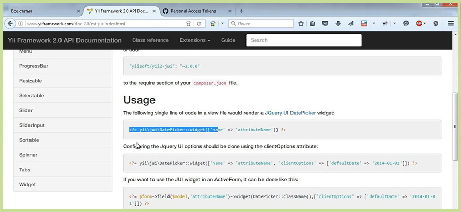The image size is (461, 212).
Task: Click the "yiisoft/yii2-jui": "~2.0.0" code line
Action: pos(165,66)
